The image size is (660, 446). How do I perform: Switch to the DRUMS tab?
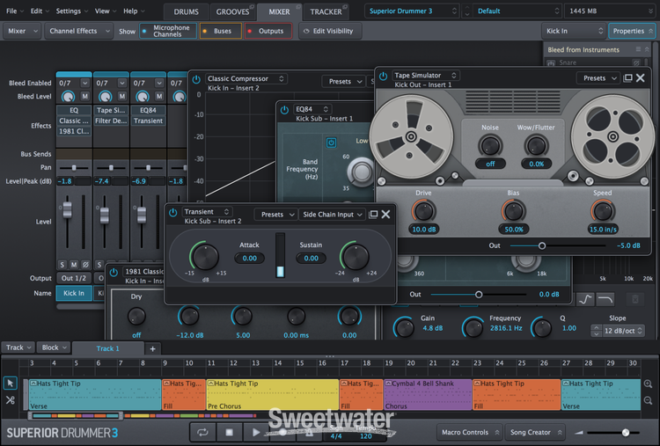click(186, 11)
